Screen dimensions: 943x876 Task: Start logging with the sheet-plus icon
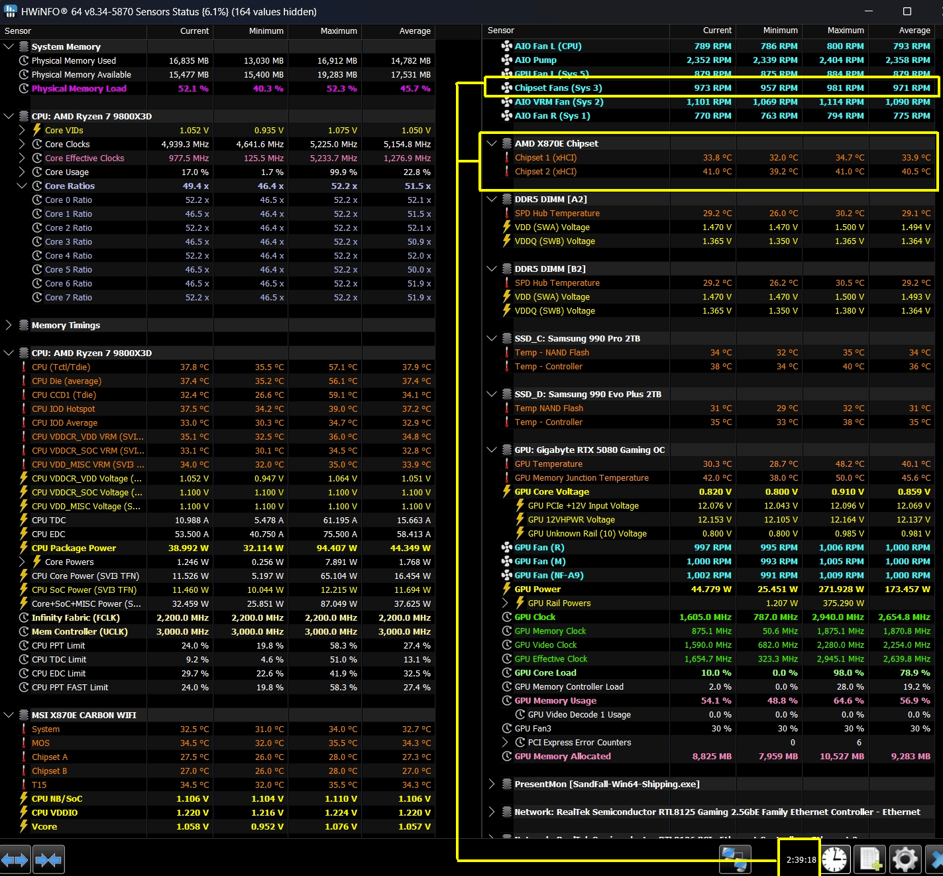pos(869,859)
